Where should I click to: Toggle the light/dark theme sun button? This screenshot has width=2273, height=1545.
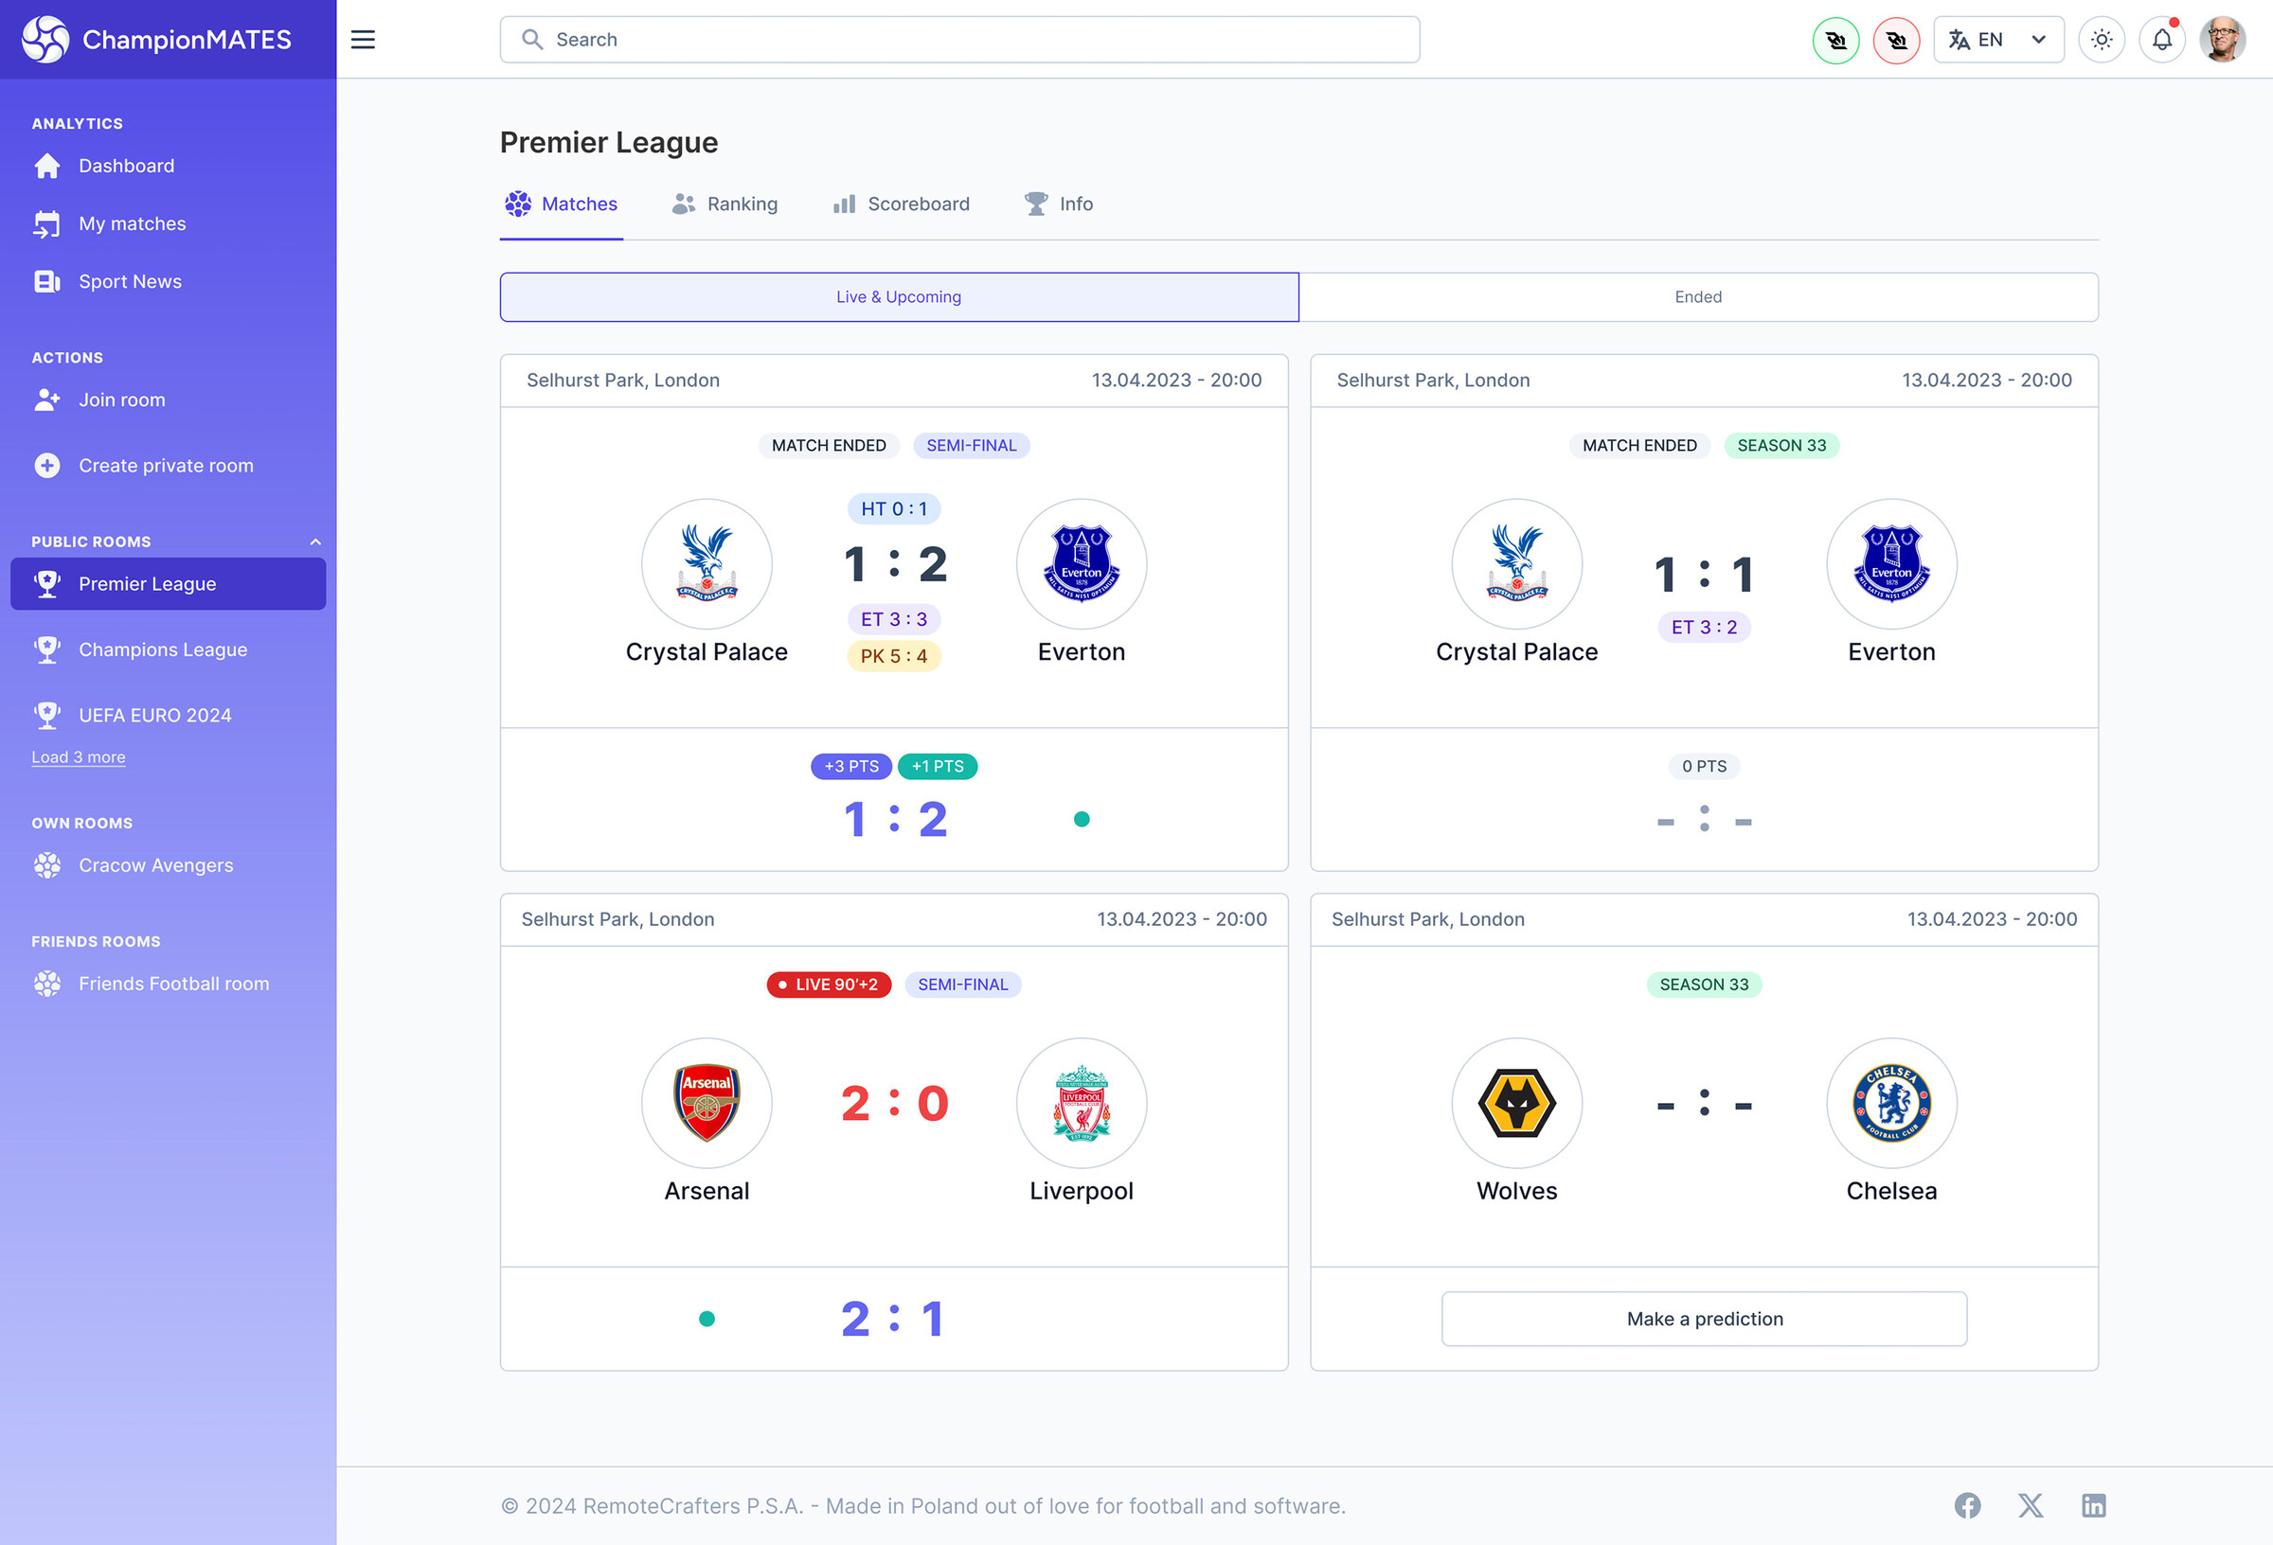tap(2102, 40)
